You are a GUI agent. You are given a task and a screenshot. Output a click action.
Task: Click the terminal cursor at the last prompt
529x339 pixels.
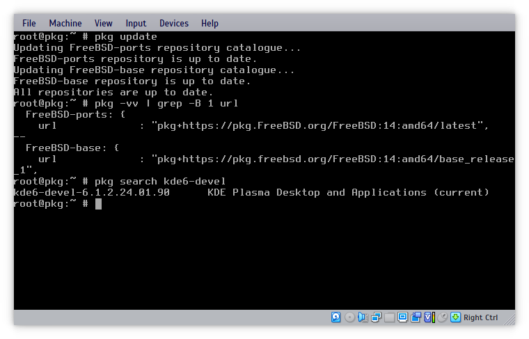(x=98, y=203)
